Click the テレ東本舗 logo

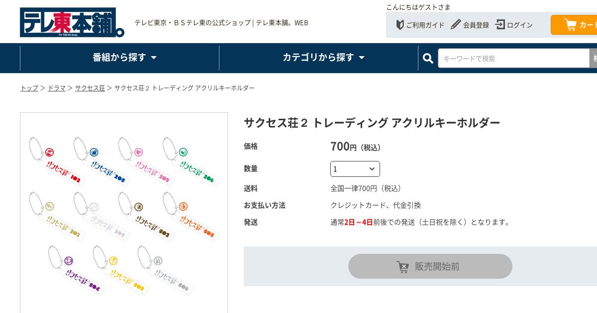click(x=72, y=22)
